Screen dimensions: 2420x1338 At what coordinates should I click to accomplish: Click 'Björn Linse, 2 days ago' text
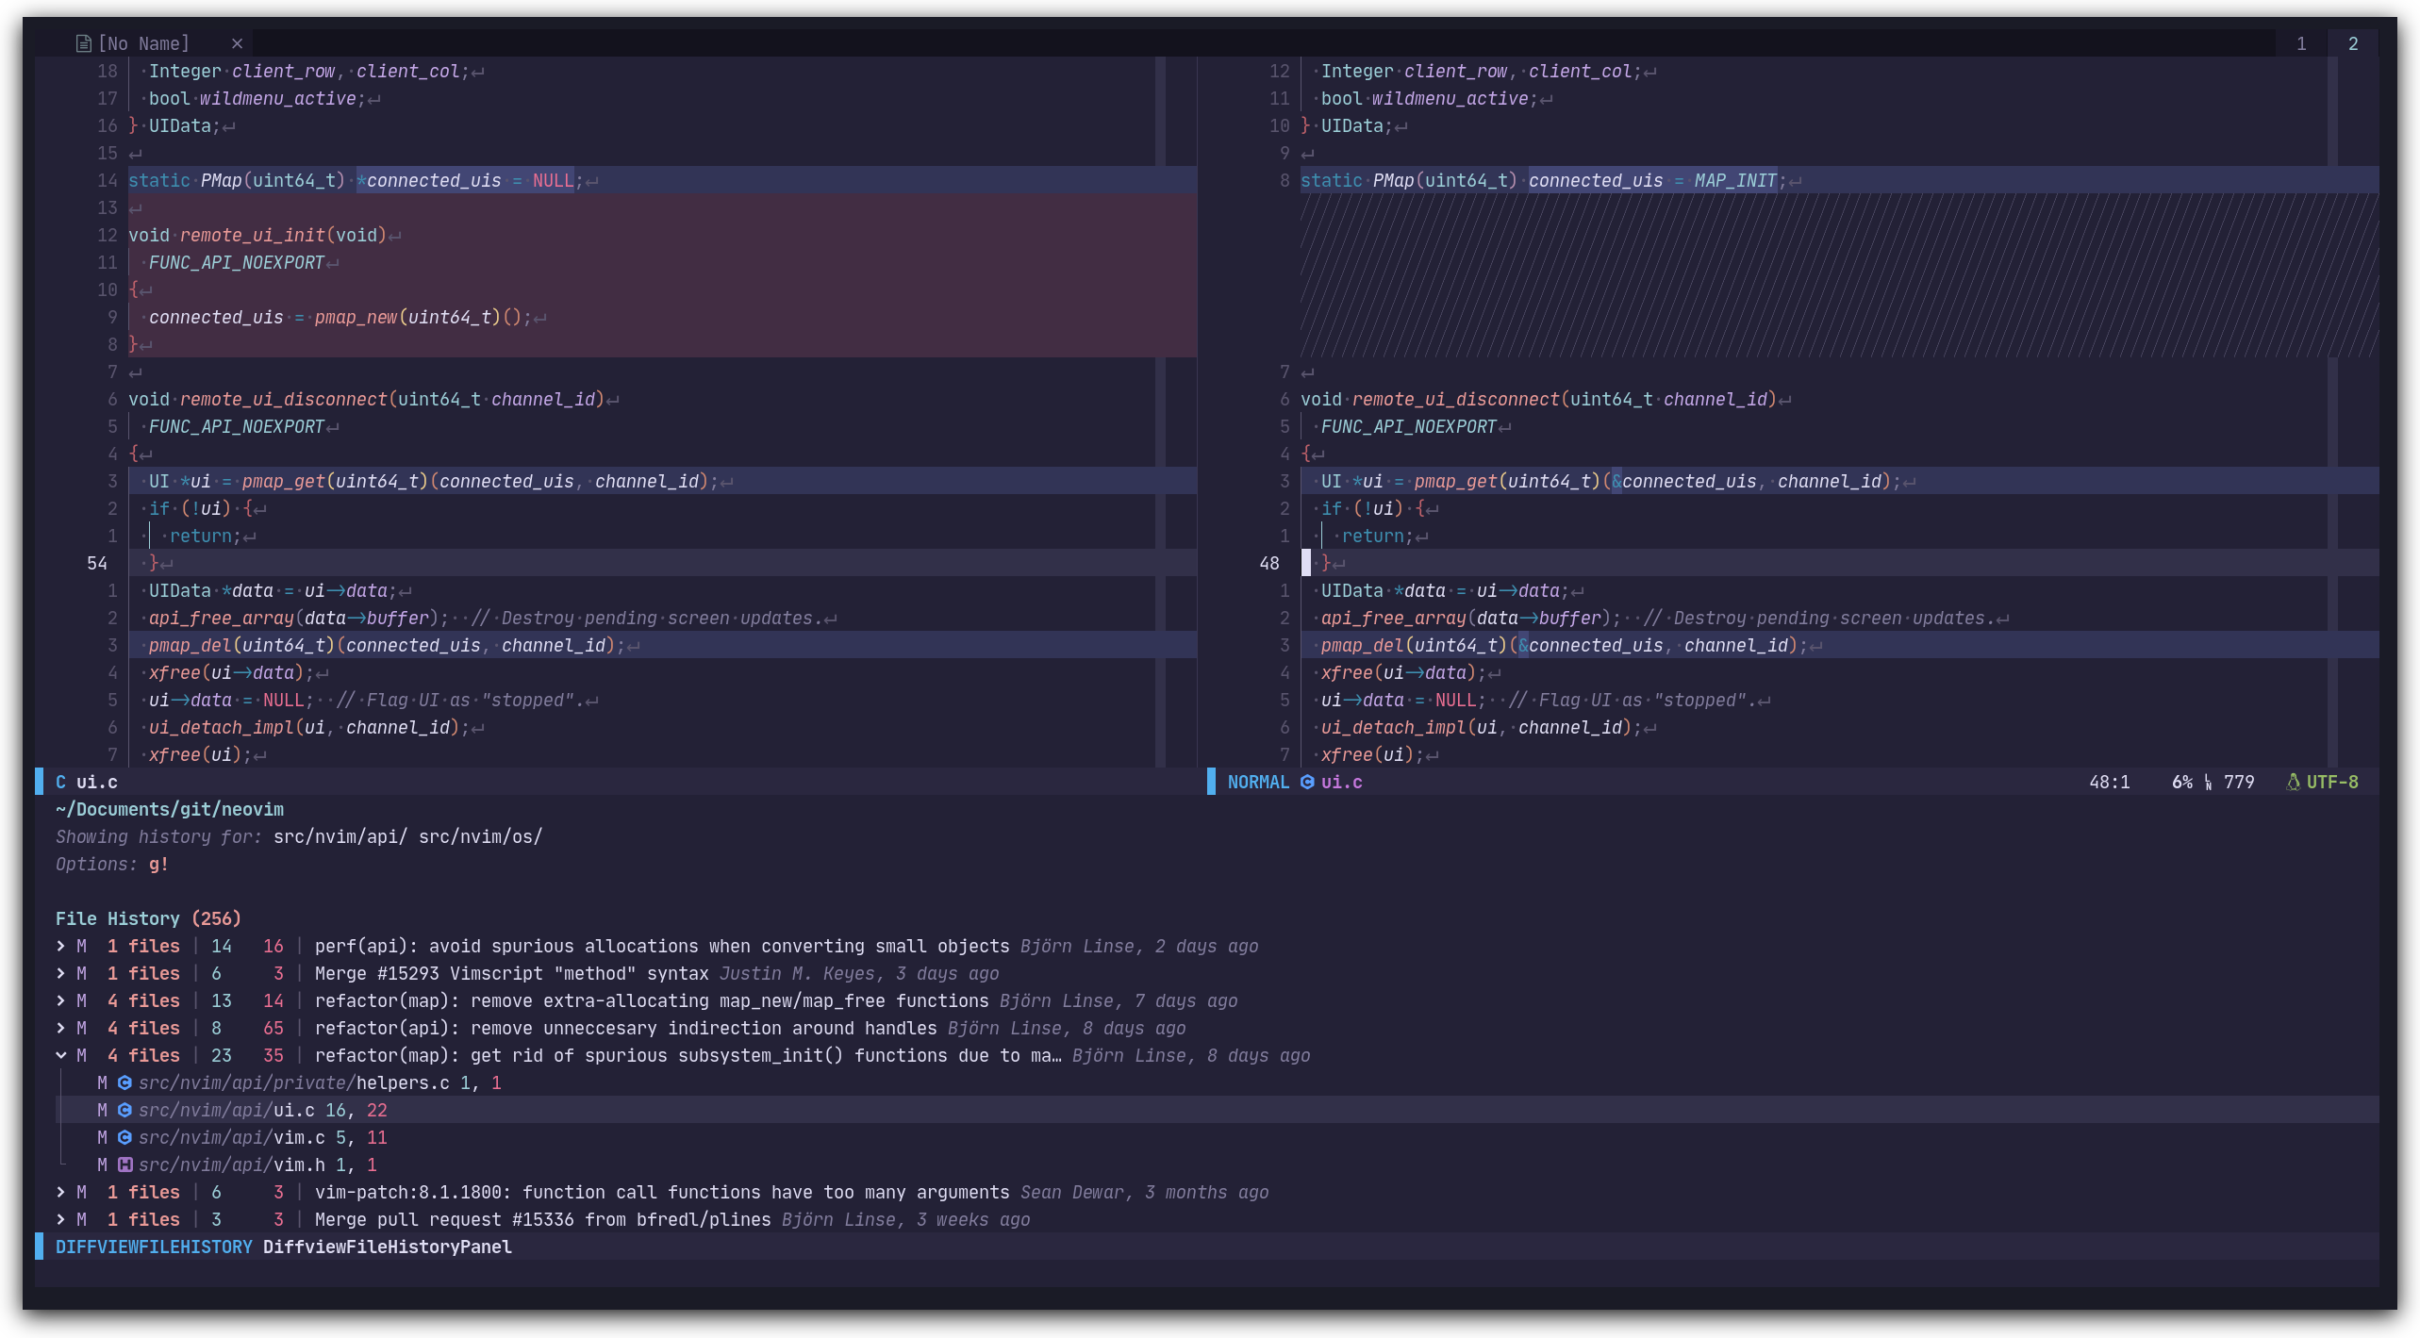pos(1139,946)
